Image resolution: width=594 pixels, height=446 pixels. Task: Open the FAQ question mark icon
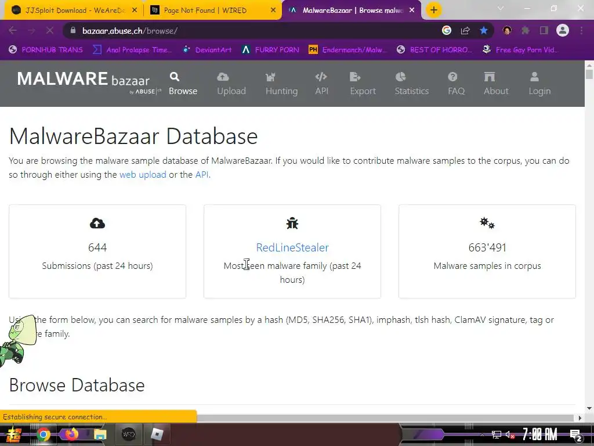tap(452, 77)
